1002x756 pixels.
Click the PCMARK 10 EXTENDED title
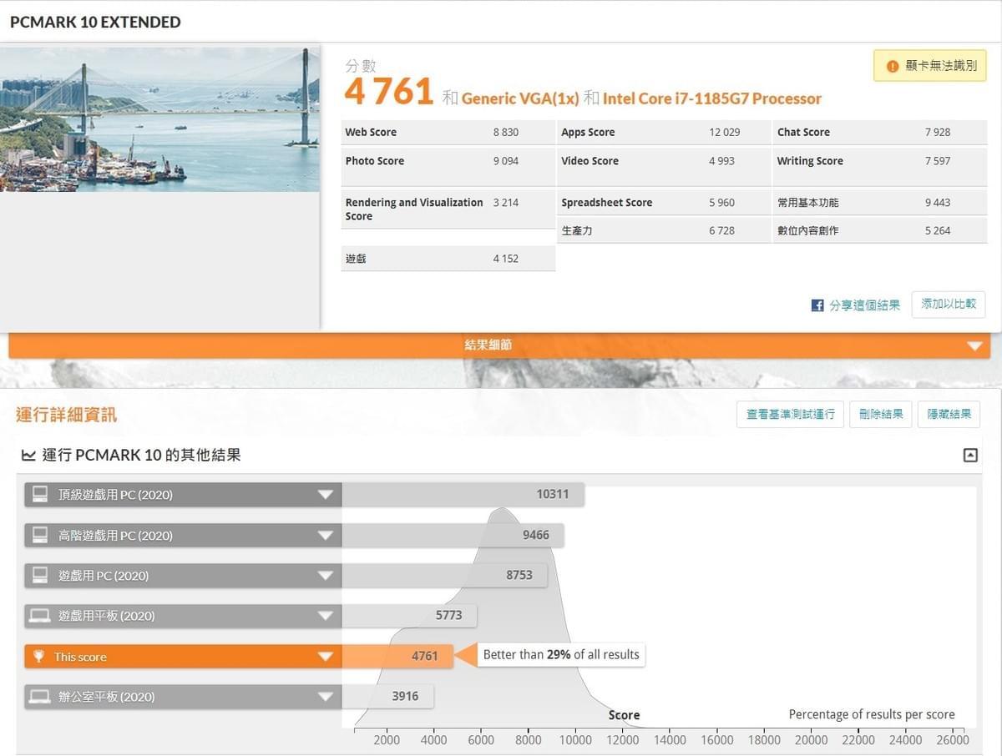click(x=95, y=23)
